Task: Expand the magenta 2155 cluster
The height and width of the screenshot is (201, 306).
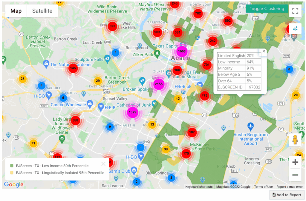Action: pos(159,84)
